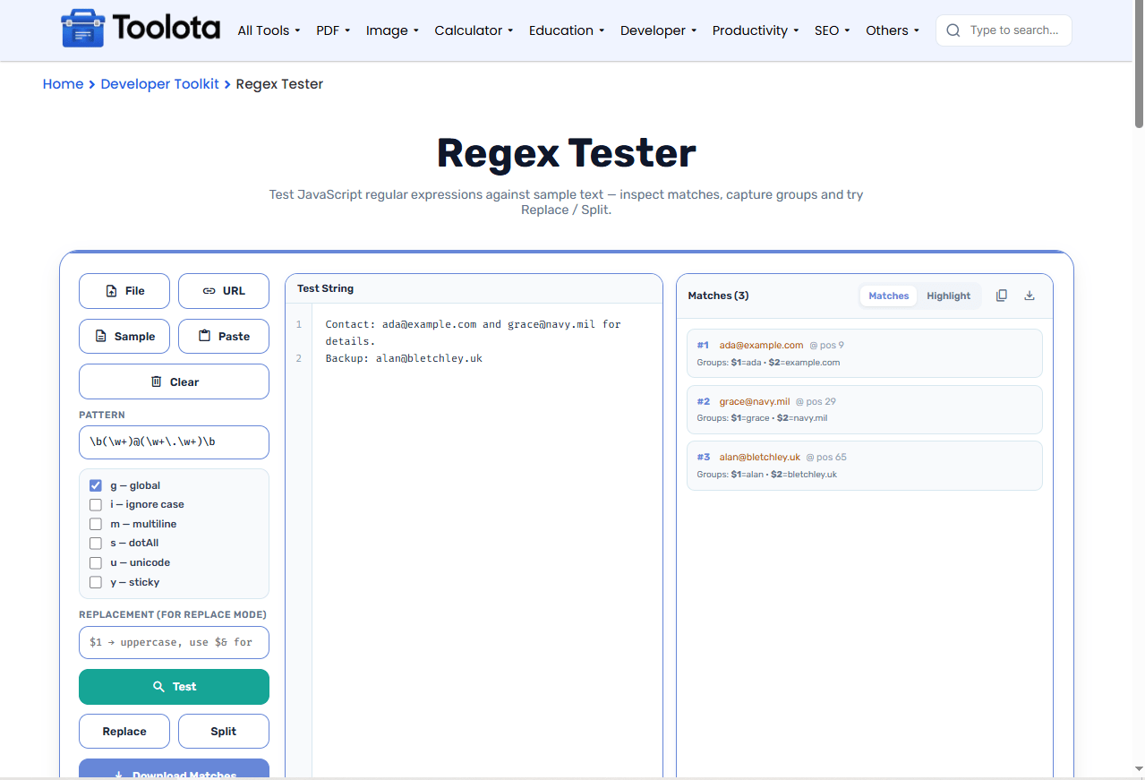Switch to the Highlight tab
The width and height of the screenshot is (1145, 780).
[948, 296]
